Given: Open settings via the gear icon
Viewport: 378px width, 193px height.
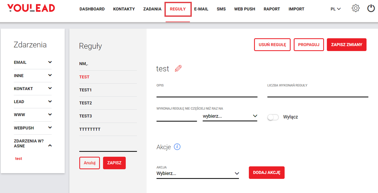Looking at the screenshot, I should (x=355, y=8).
